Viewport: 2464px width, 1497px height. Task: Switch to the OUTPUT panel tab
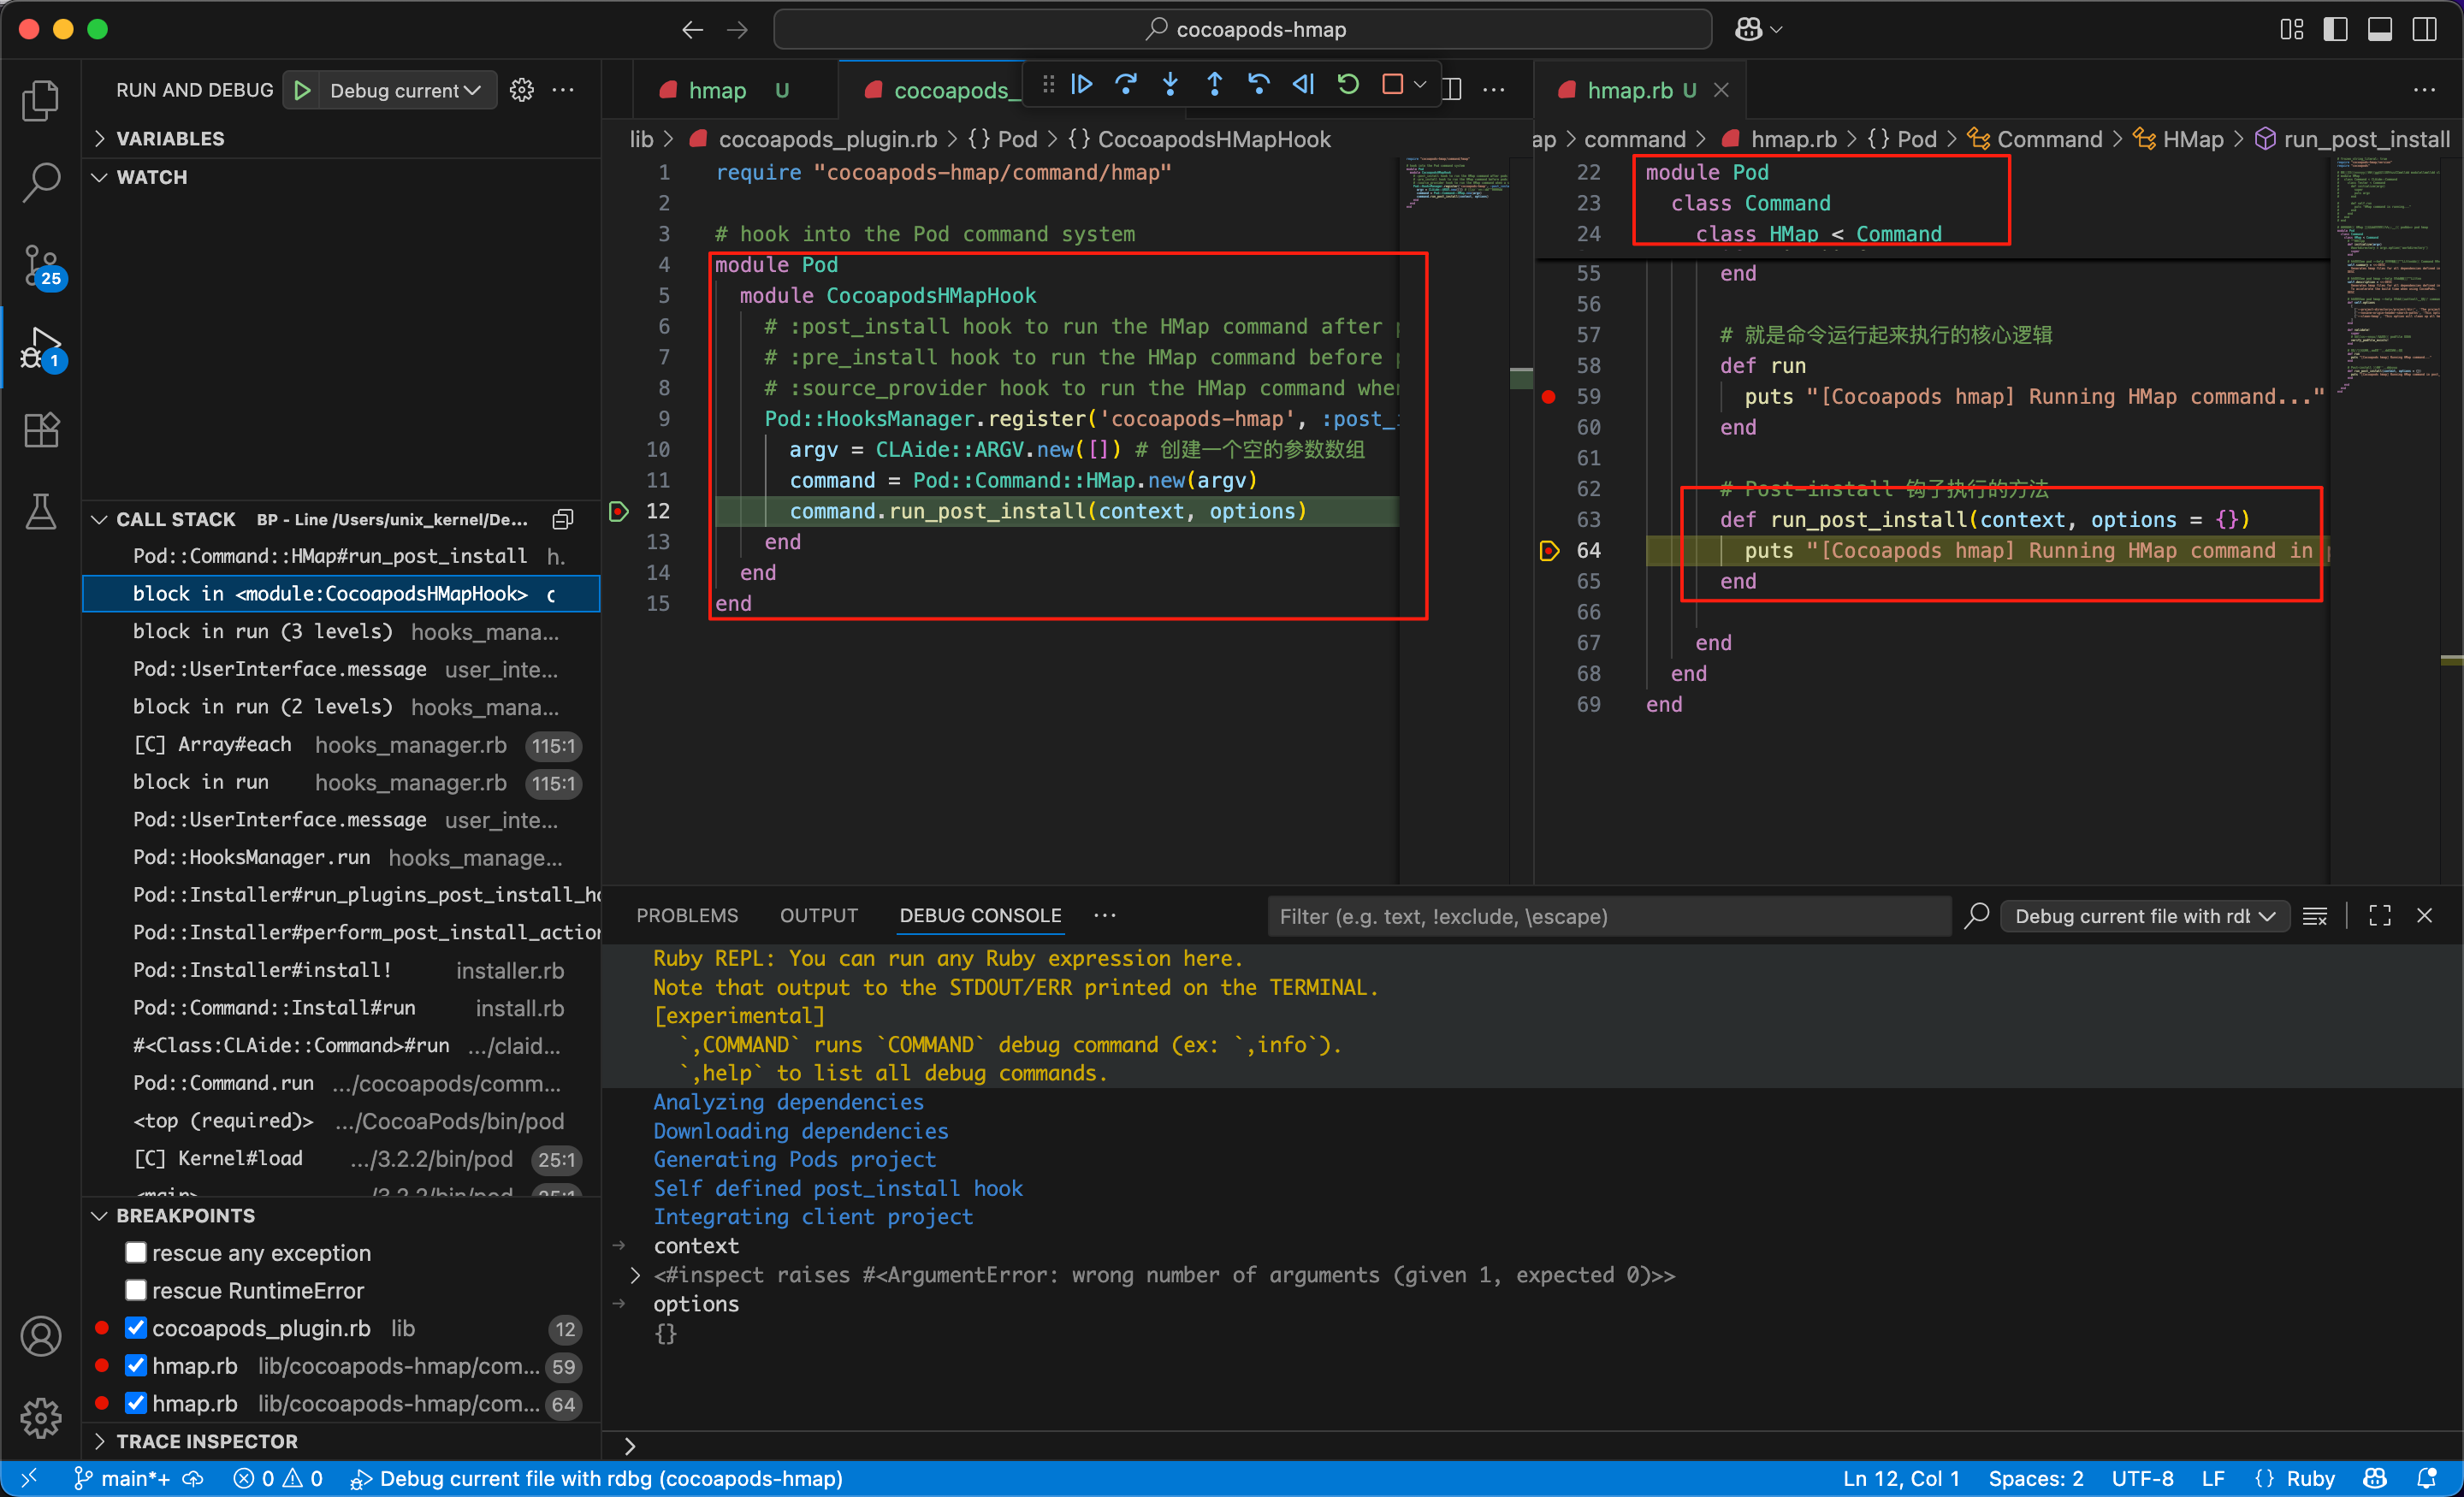(x=819, y=915)
